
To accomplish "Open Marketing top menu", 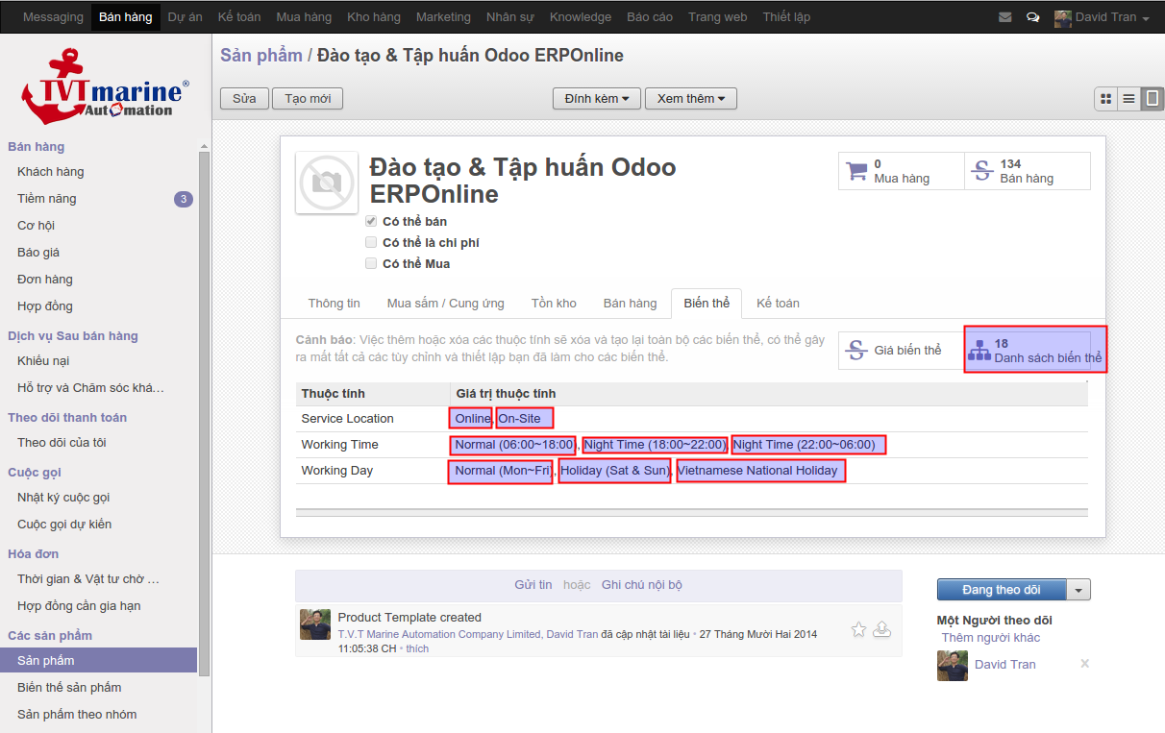I will [x=443, y=17].
